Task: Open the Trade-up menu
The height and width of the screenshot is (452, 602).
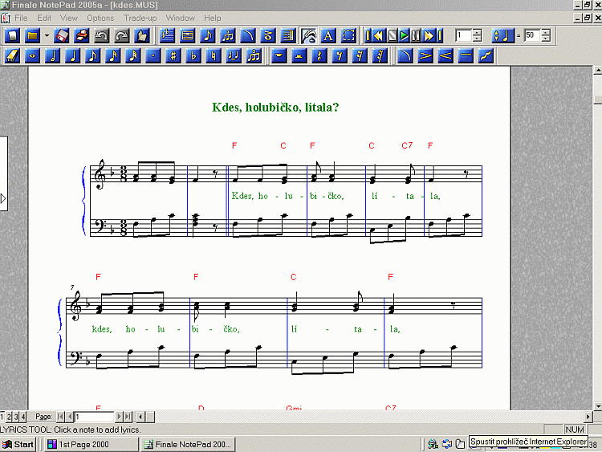Action: 140,18
